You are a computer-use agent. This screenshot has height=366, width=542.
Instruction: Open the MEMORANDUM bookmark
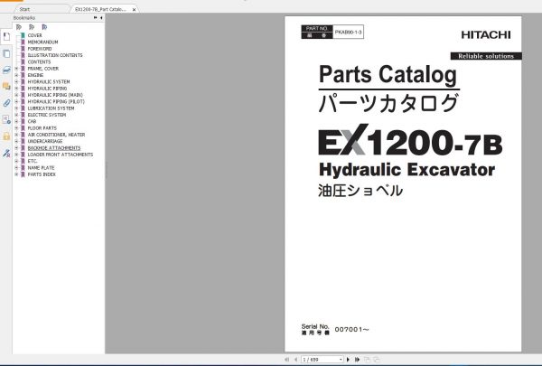[x=42, y=42]
